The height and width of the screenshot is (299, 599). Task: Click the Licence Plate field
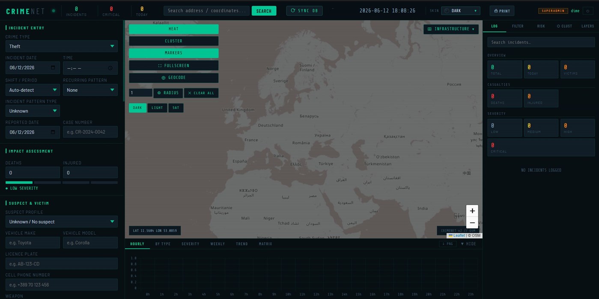click(61, 263)
